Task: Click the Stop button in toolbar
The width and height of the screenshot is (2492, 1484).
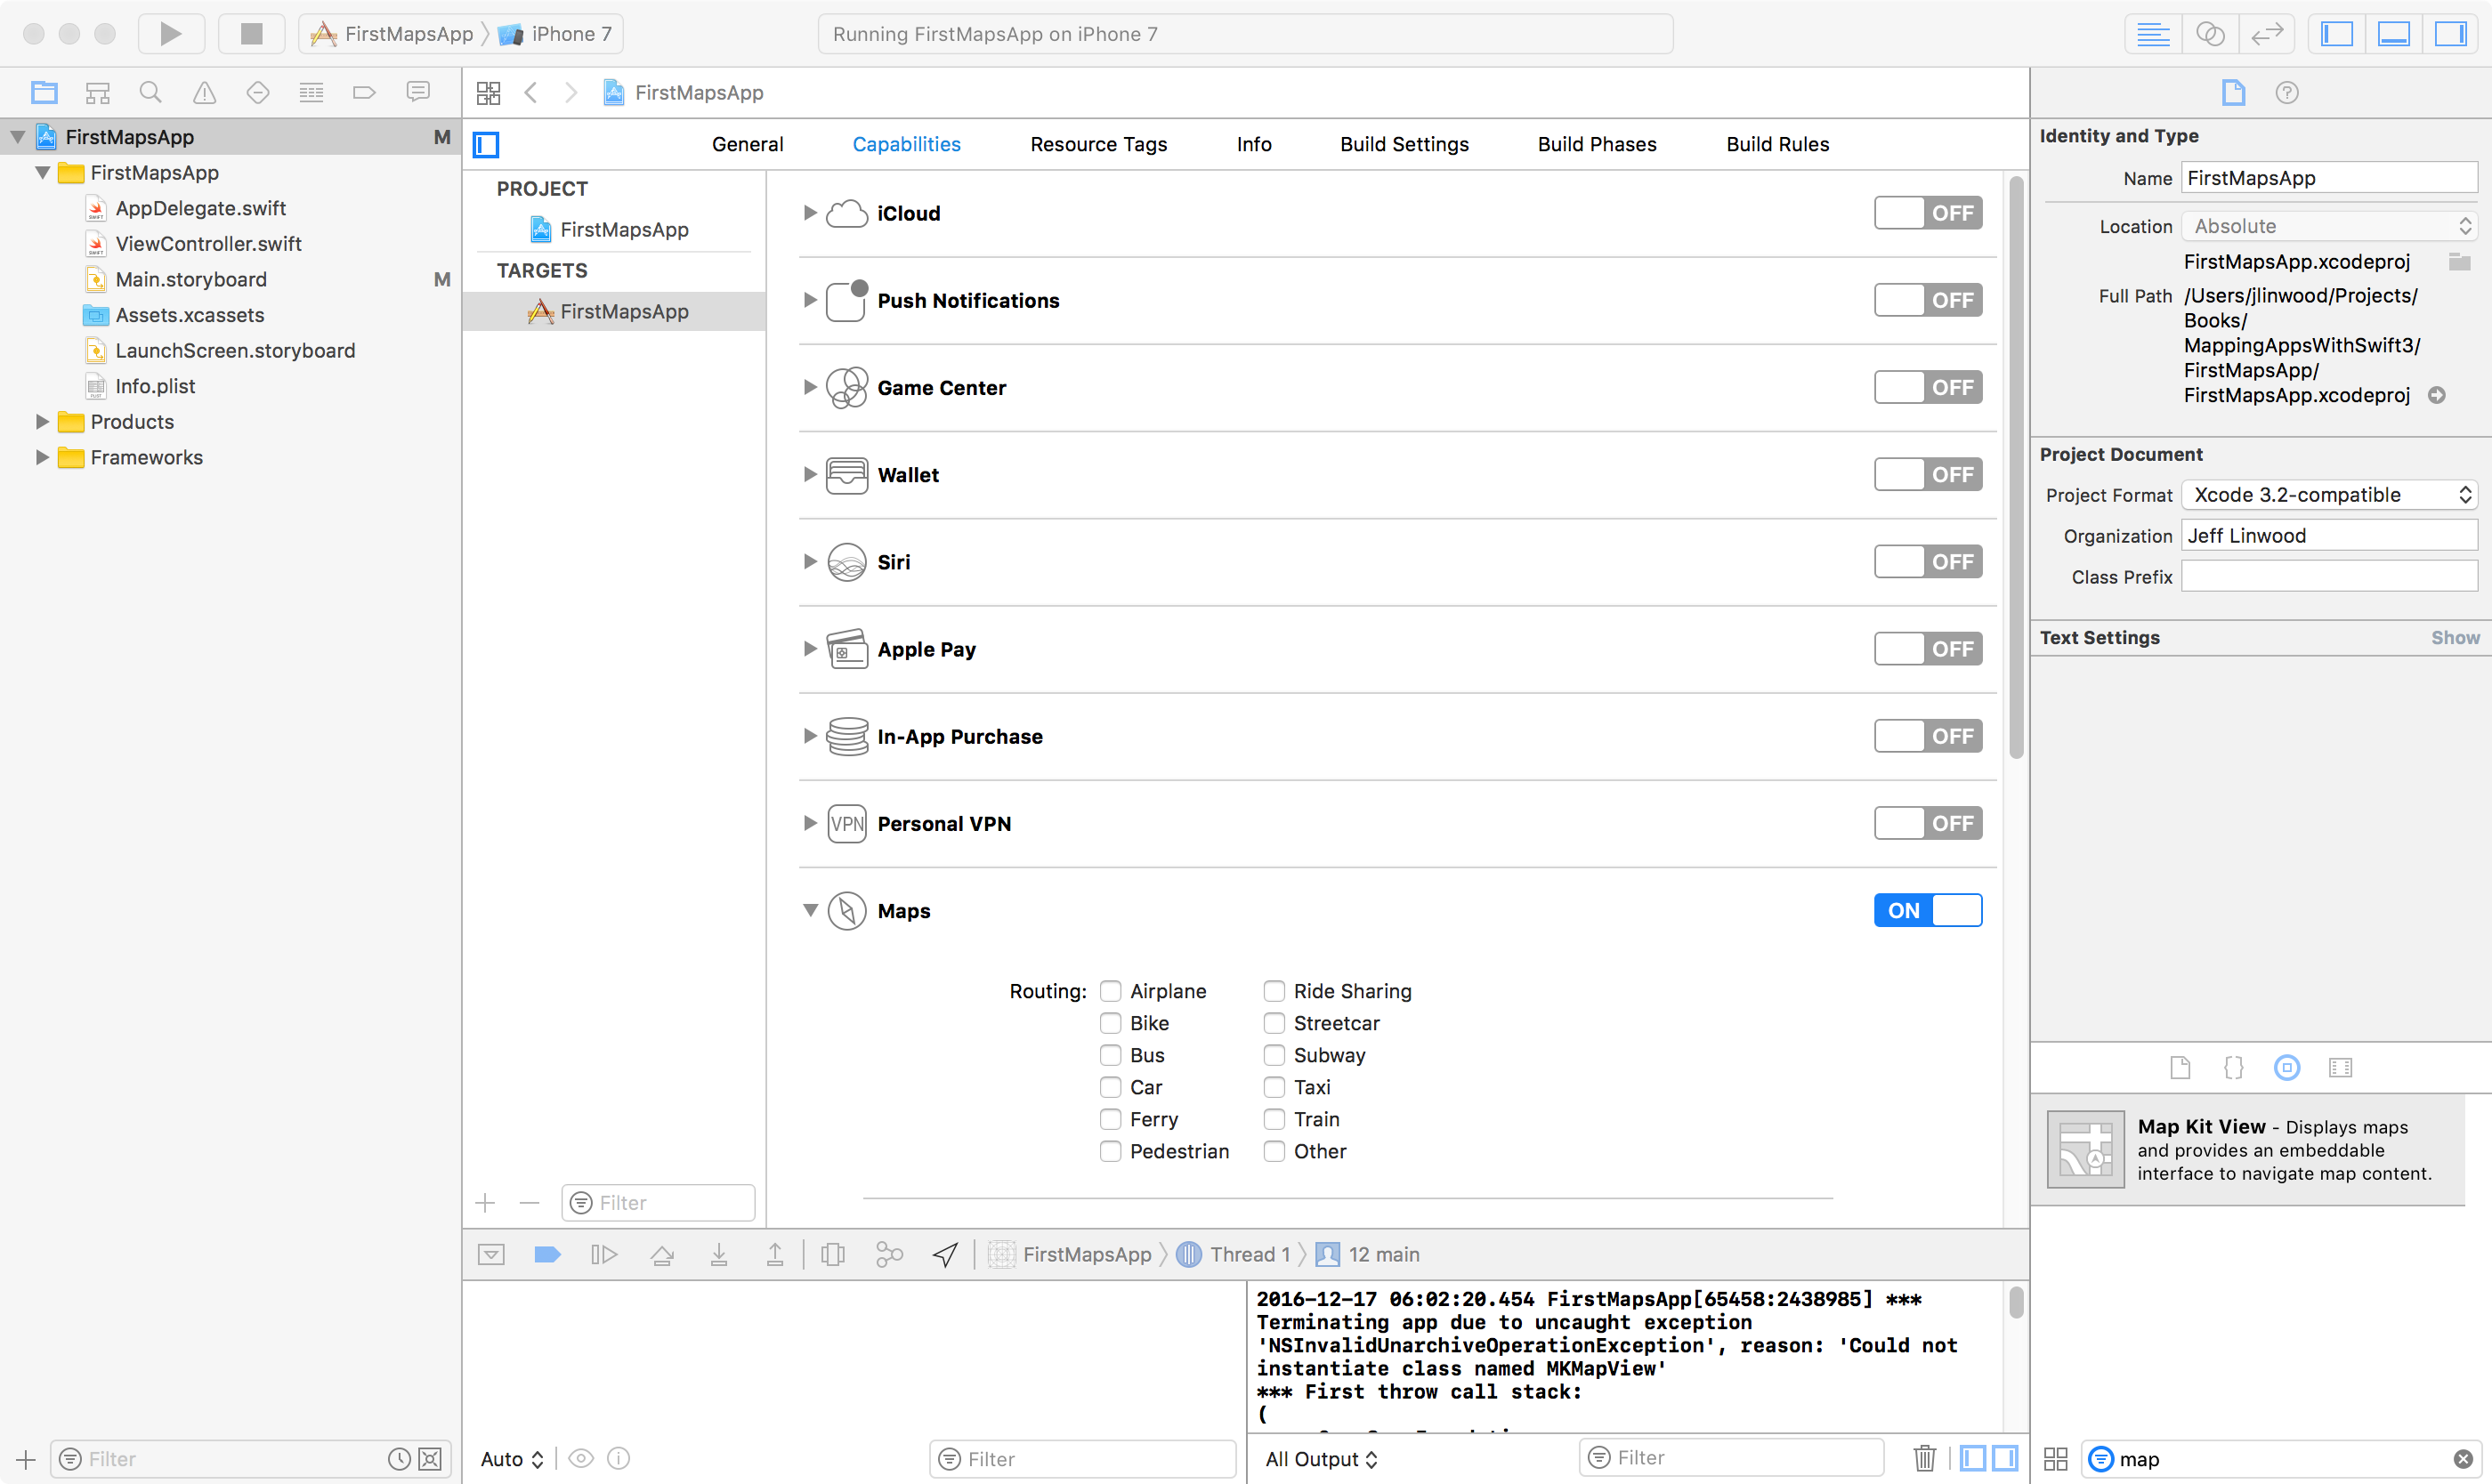Action: pyautogui.click(x=251, y=34)
